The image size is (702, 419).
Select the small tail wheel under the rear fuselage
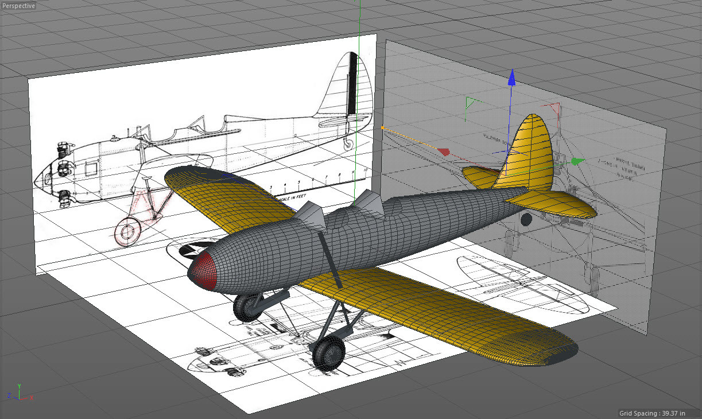(526, 219)
